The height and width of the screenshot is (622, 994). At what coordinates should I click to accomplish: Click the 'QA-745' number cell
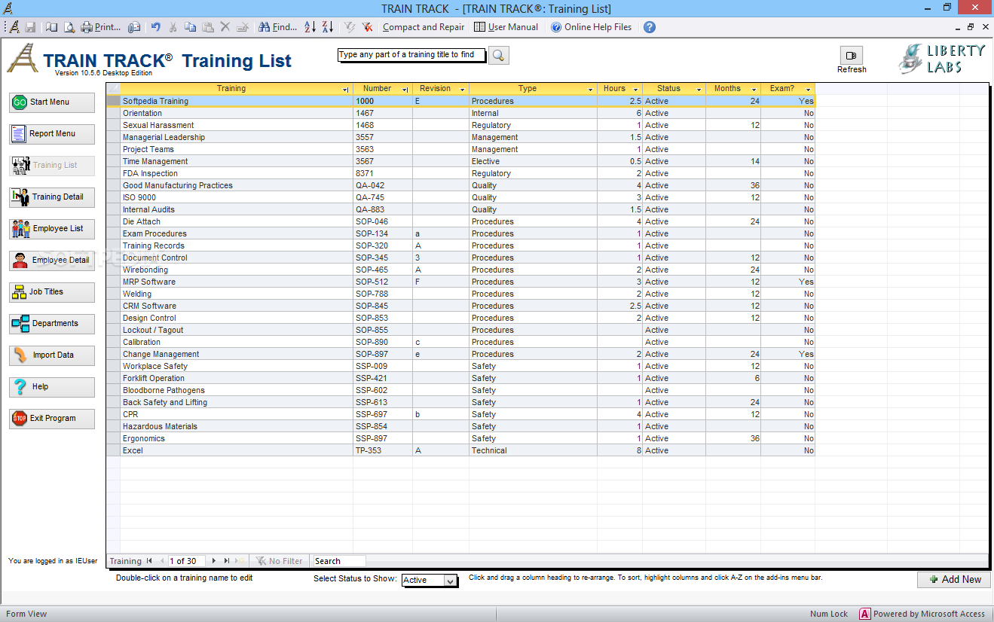tap(383, 197)
